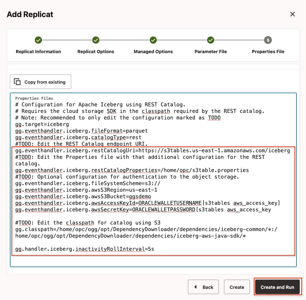Select the Replicat Information step label

coord(38,52)
